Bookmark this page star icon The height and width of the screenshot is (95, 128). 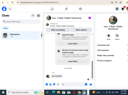121,2
